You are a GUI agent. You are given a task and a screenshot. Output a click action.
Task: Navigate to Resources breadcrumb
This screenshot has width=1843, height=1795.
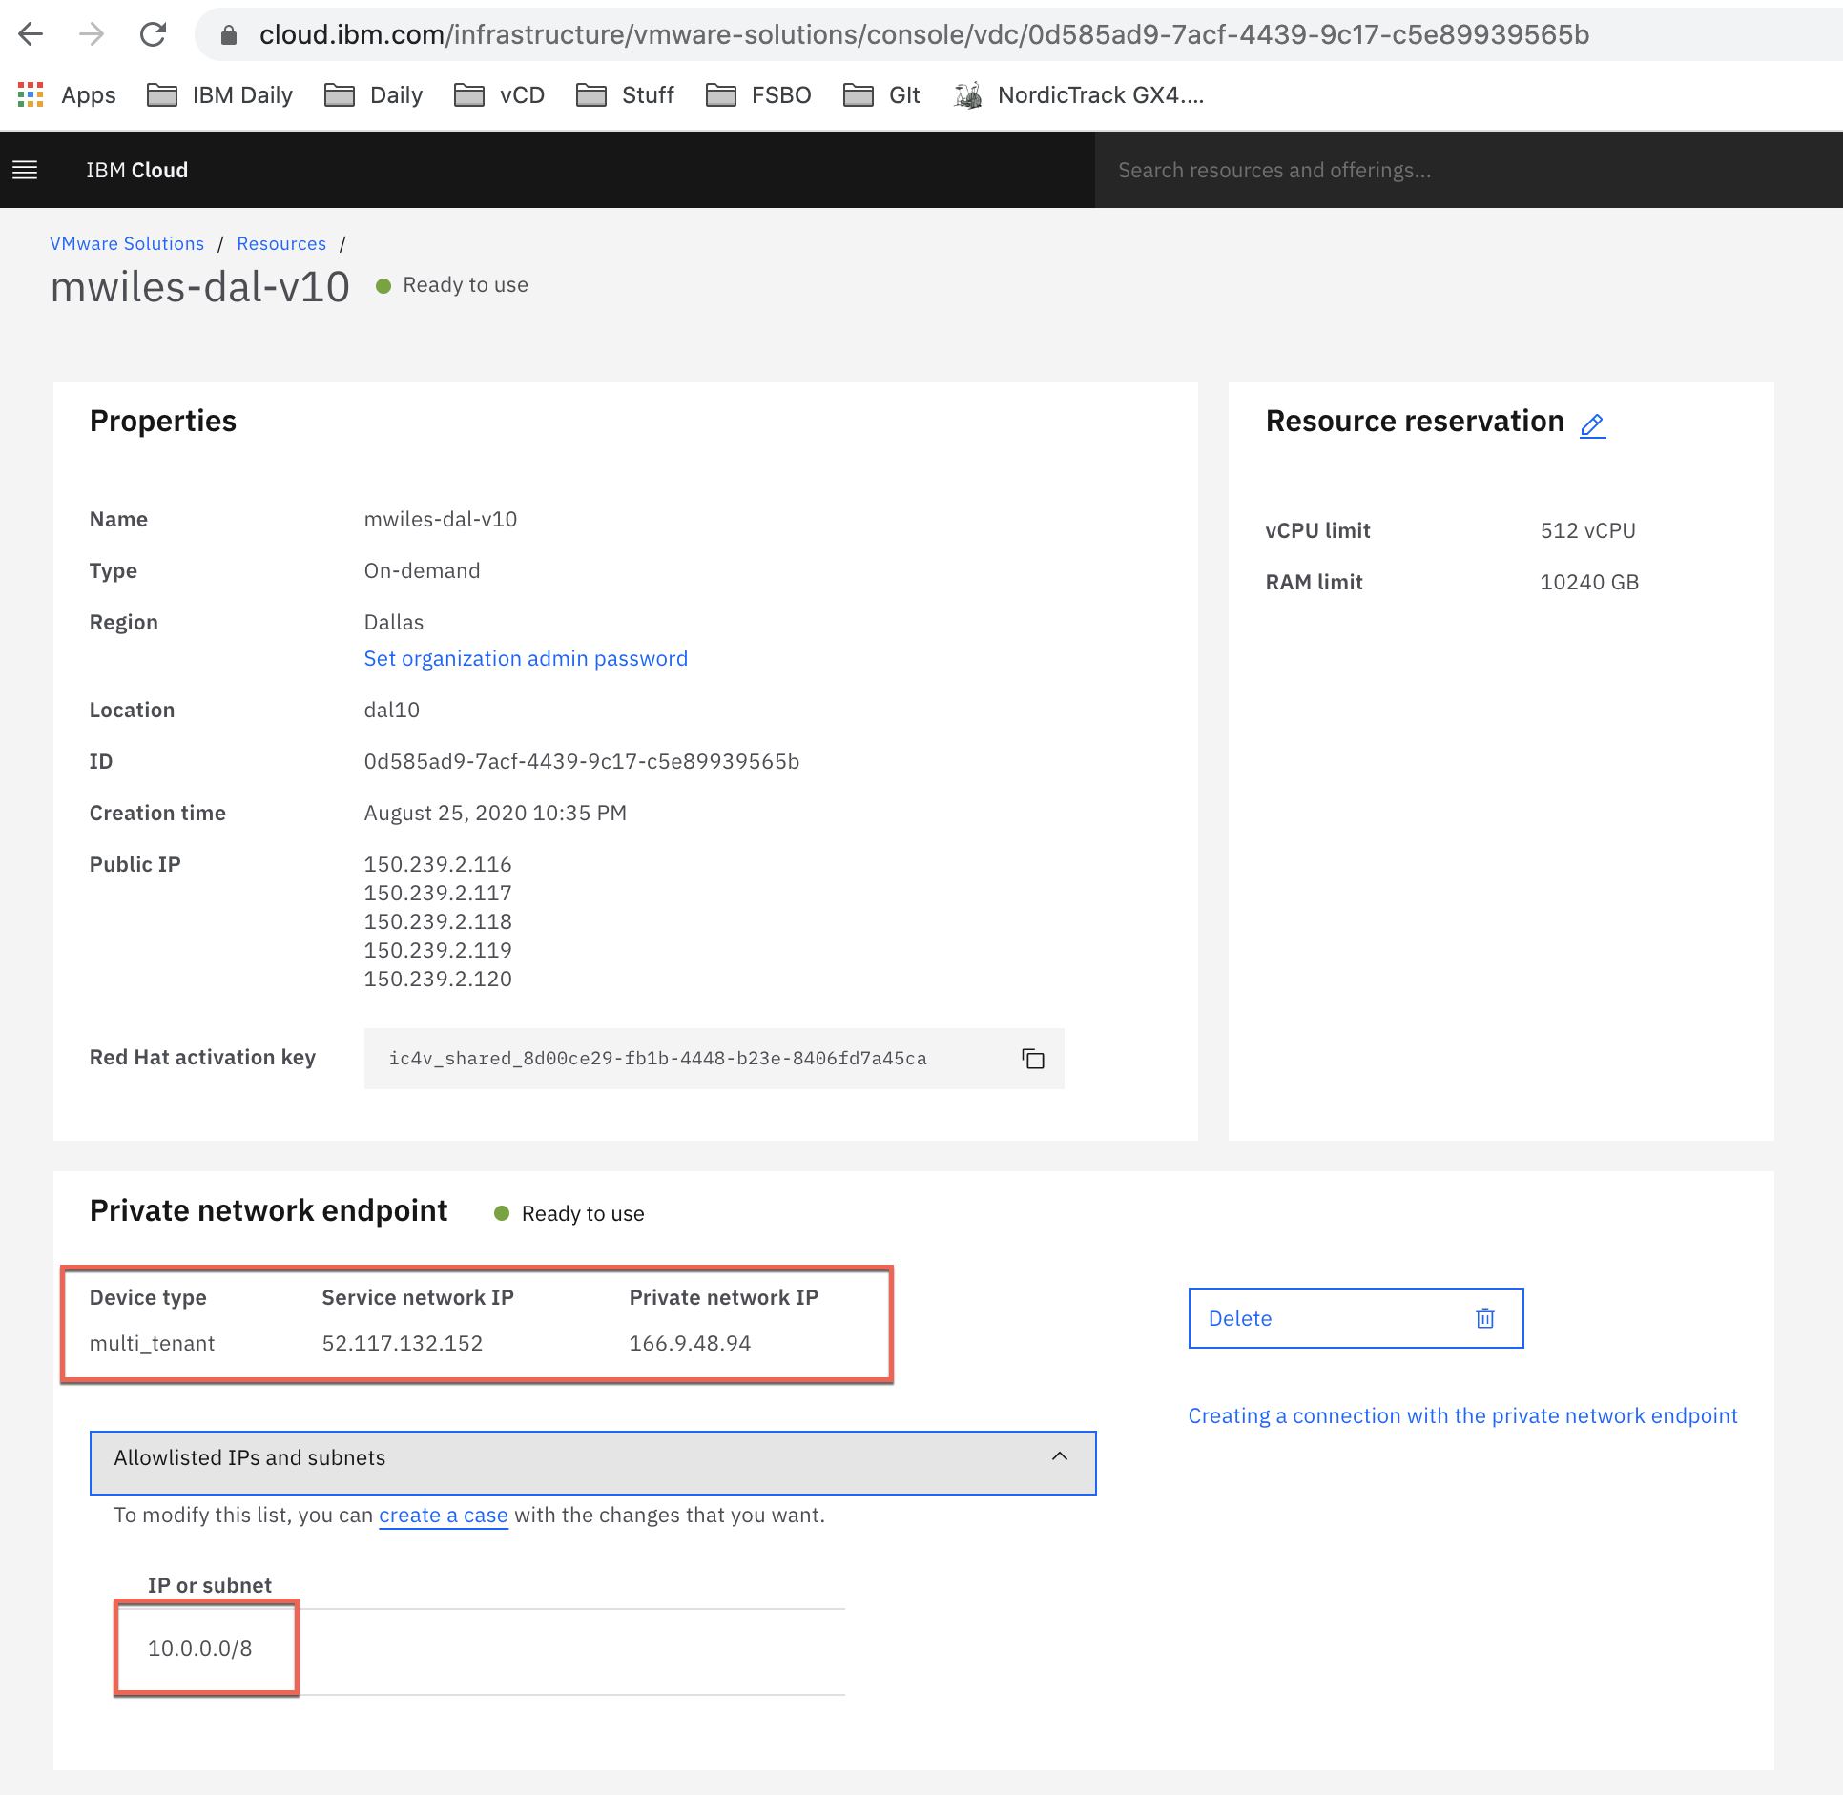(x=281, y=244)
